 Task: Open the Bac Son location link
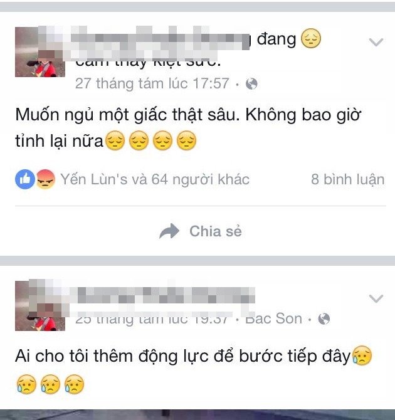point(273,318)
